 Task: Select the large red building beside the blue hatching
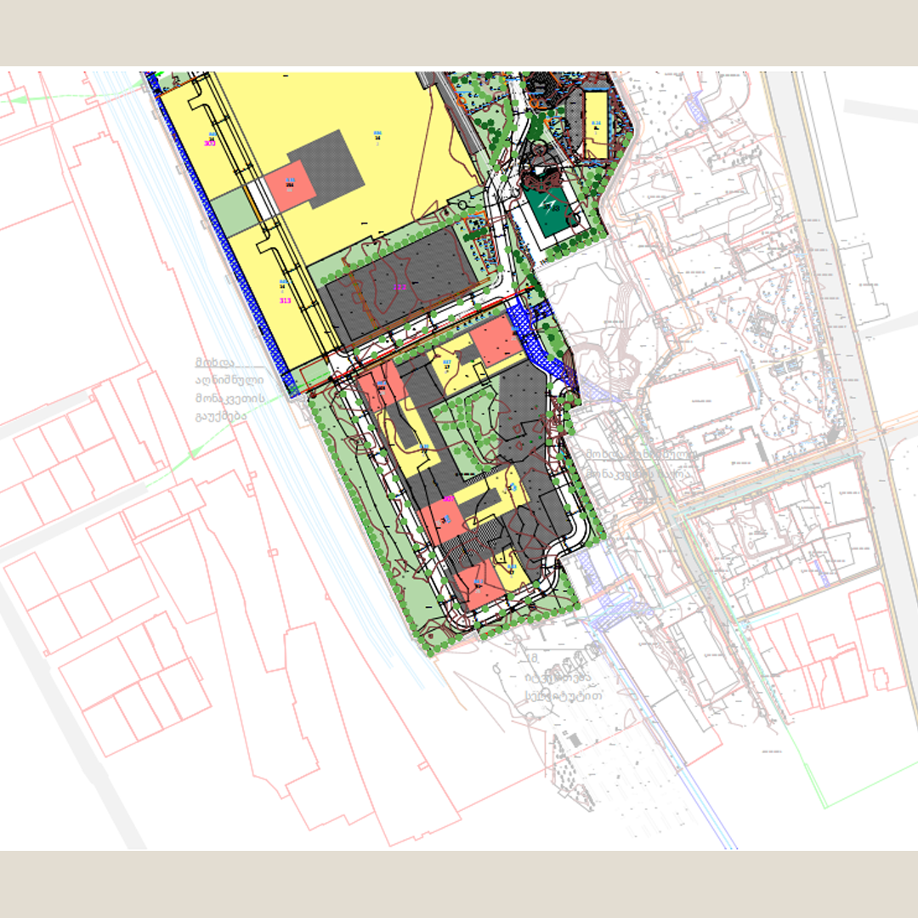coord(496,341)
